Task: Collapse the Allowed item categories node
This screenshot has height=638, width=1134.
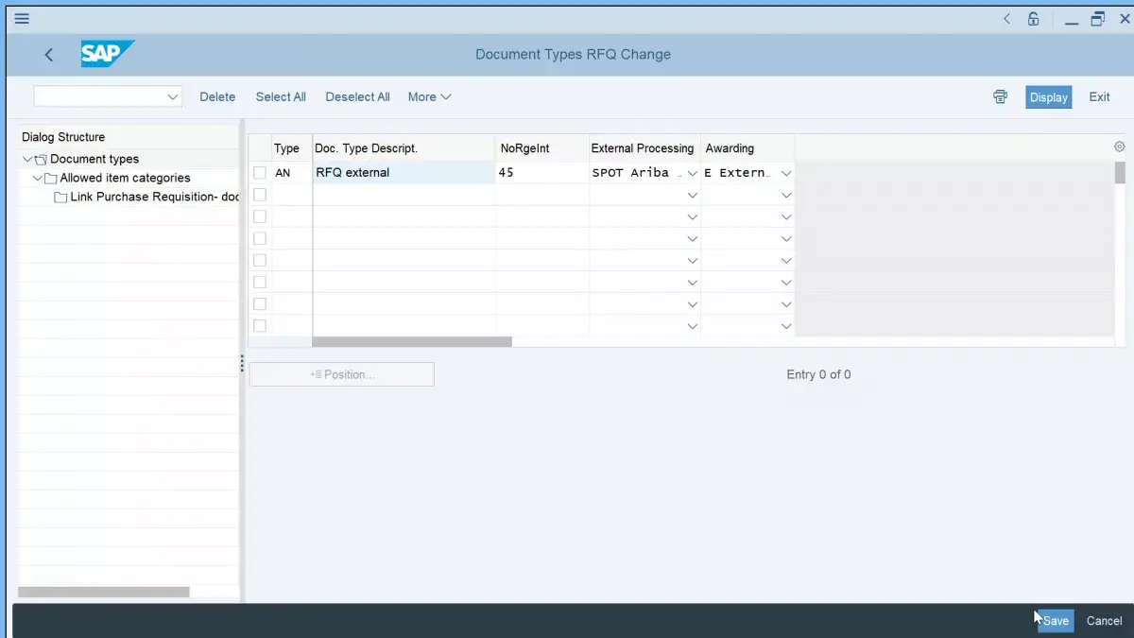Action: pos(38,179)
